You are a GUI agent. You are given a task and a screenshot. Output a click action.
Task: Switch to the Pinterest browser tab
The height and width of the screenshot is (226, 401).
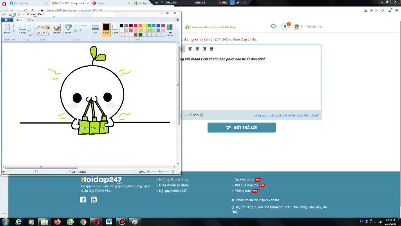(x=111, y=3)
